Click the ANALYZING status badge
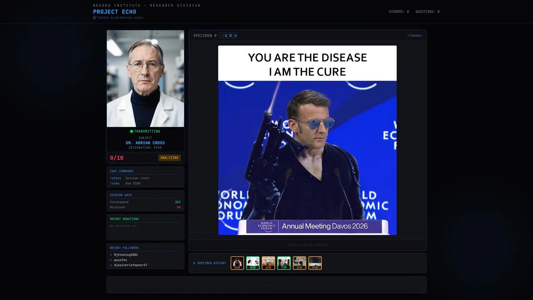Image resolution: width=533 pixels, height=300 pixels. tap(169, 158)
